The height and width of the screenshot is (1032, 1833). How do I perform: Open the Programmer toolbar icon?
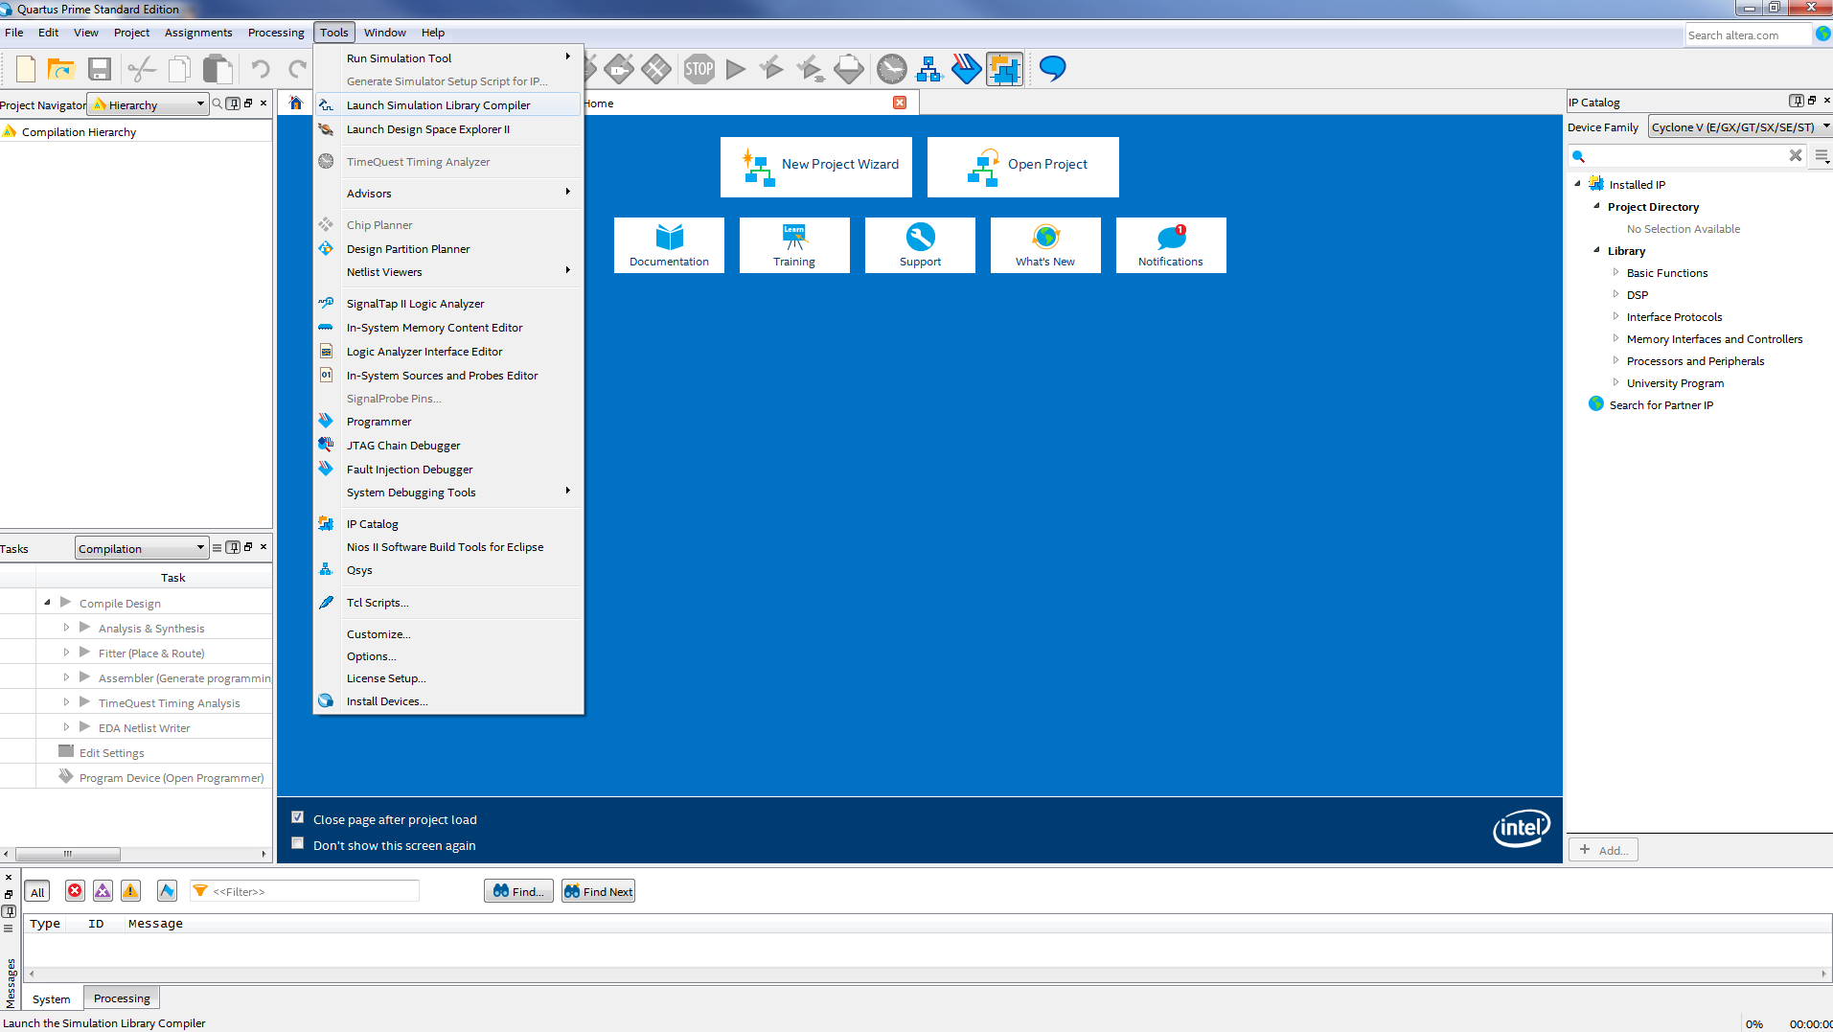tap(966, 69)
